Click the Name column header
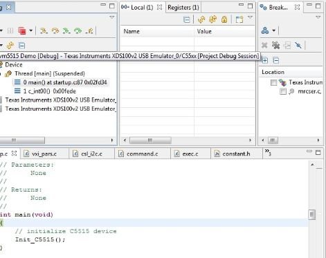This screenshot has height=258, width=326. click(157, 31)
